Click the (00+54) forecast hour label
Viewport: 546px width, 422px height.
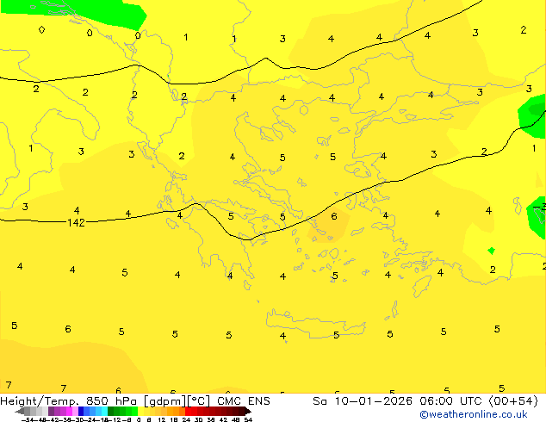pos(513,401)
